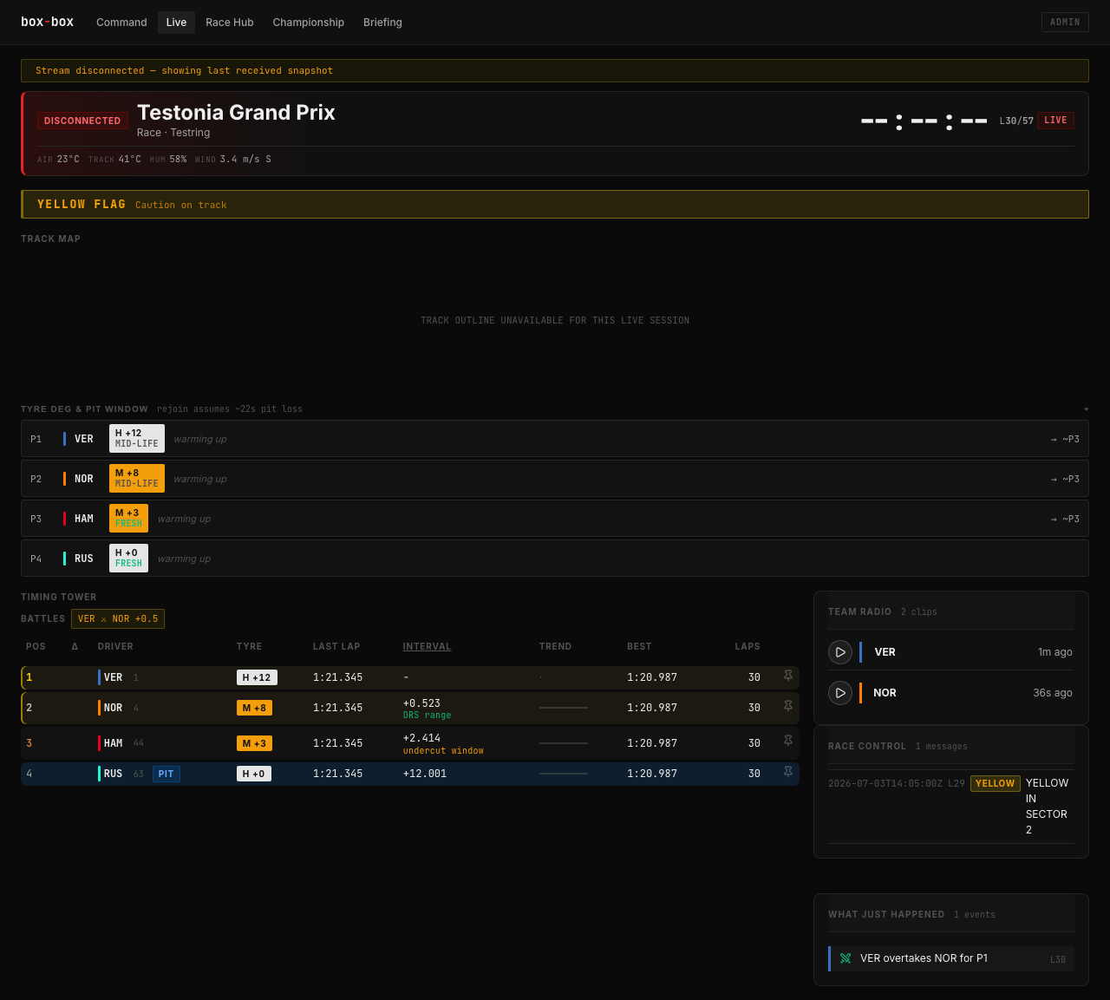Open the Briefing tab
The width and height of the screenshot is (1110, 1000).
tap(382, 23)
